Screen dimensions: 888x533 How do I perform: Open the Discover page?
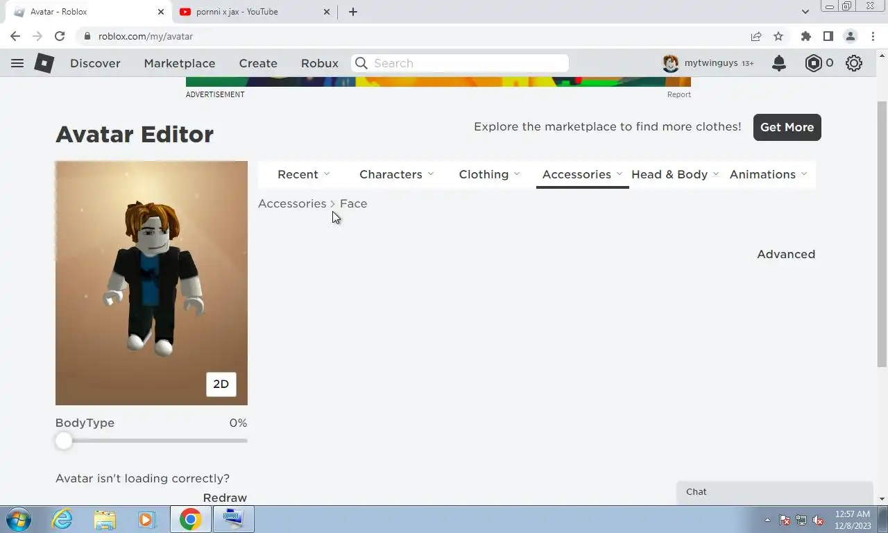[x=95, y=63]
